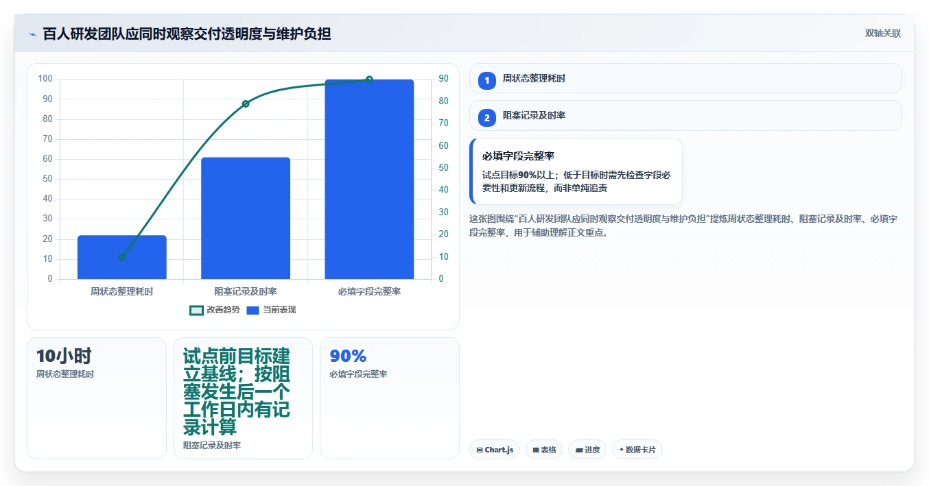Click the 这张图围绕 summary paragraph
The width and height of the screenshot is (929, 486).
point(685,226)
